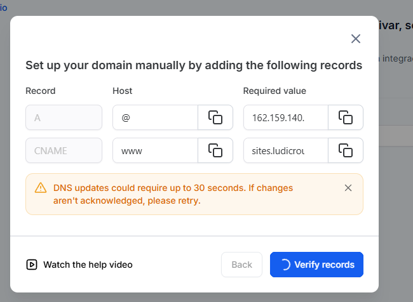Copy the www host value
Viewport: 413px width, 302px height.
[x=215, y=150]
